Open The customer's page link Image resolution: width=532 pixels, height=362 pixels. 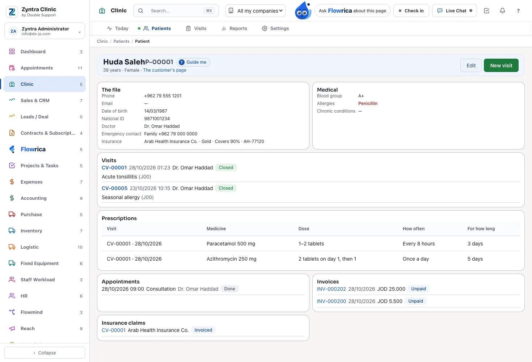coord(165,70)
